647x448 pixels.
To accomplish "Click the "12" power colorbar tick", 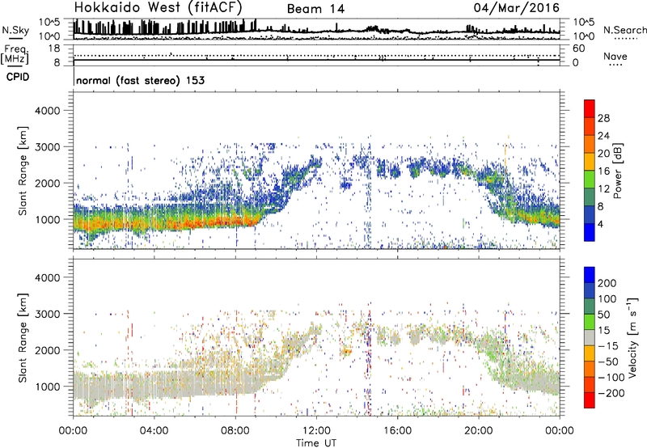I will click(603, 189).
